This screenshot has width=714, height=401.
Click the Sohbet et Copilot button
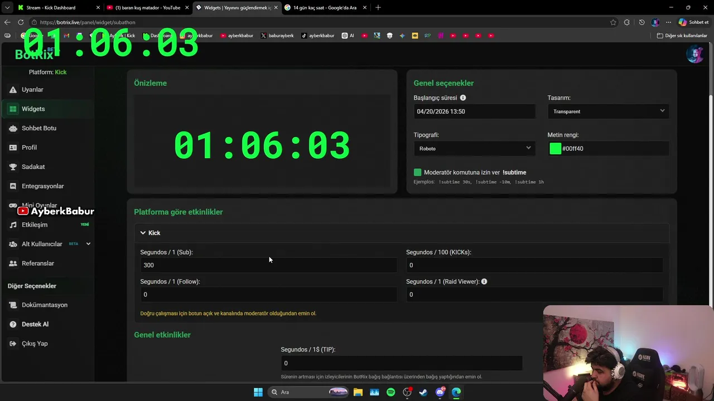click(693, 22)
